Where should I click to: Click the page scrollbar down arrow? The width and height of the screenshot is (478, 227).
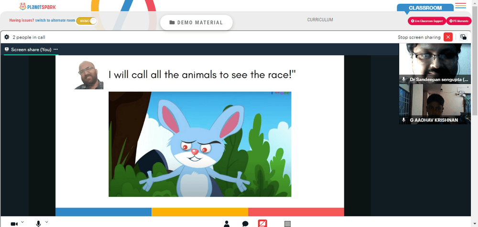(x=475, y=225)
